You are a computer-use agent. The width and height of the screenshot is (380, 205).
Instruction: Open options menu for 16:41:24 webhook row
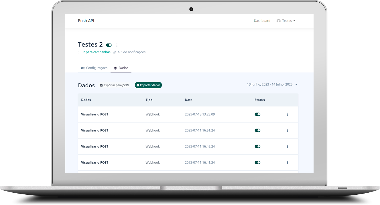pos(287,162)
